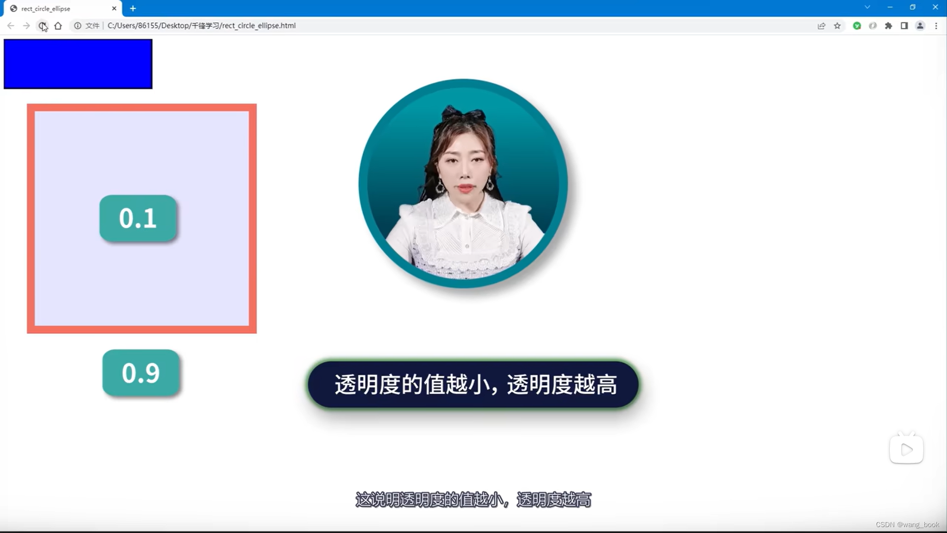
Task: View site information via the info icon
Action: coord(78,26)
